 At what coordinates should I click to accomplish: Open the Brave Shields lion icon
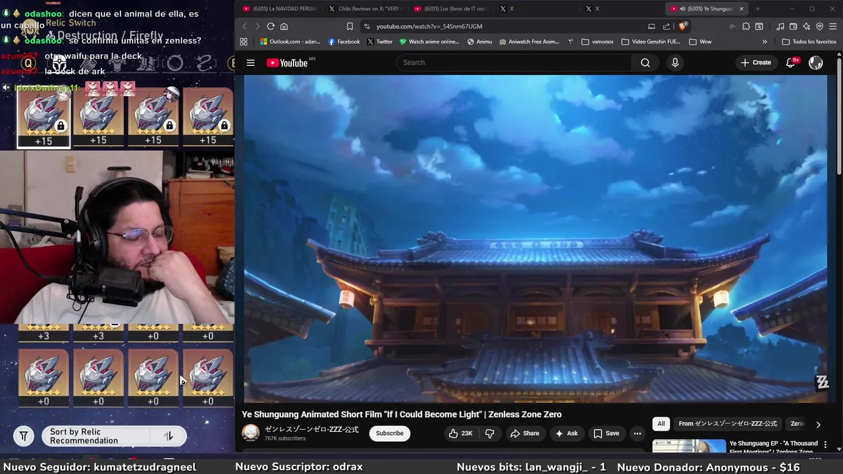pyautogui.click(x=683, y=26)
